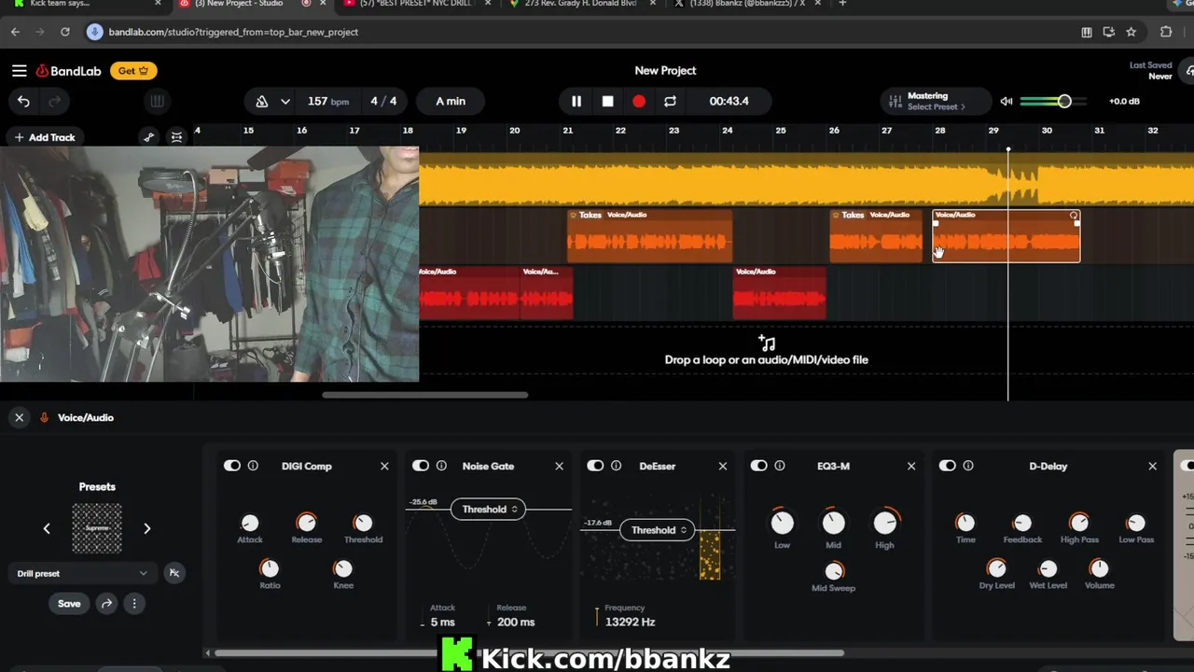Pause playback with the pause button
Viewport: 1194px width, 672px height.
click(576, 101)
